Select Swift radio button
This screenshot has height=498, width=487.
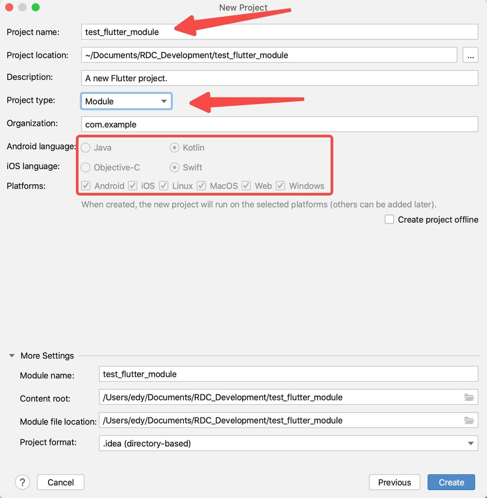tap(174, 168)
